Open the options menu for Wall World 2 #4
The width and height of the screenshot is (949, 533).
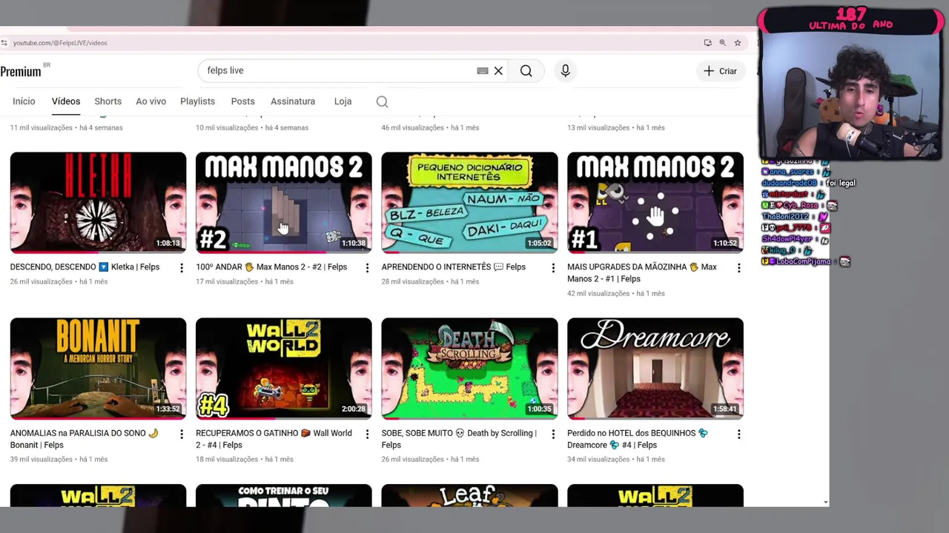click(x=367, y=434)
